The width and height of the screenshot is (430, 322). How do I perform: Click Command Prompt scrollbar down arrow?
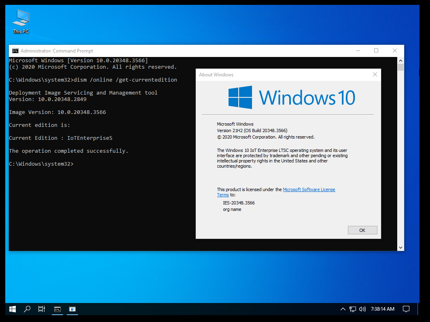click(400, 248)
